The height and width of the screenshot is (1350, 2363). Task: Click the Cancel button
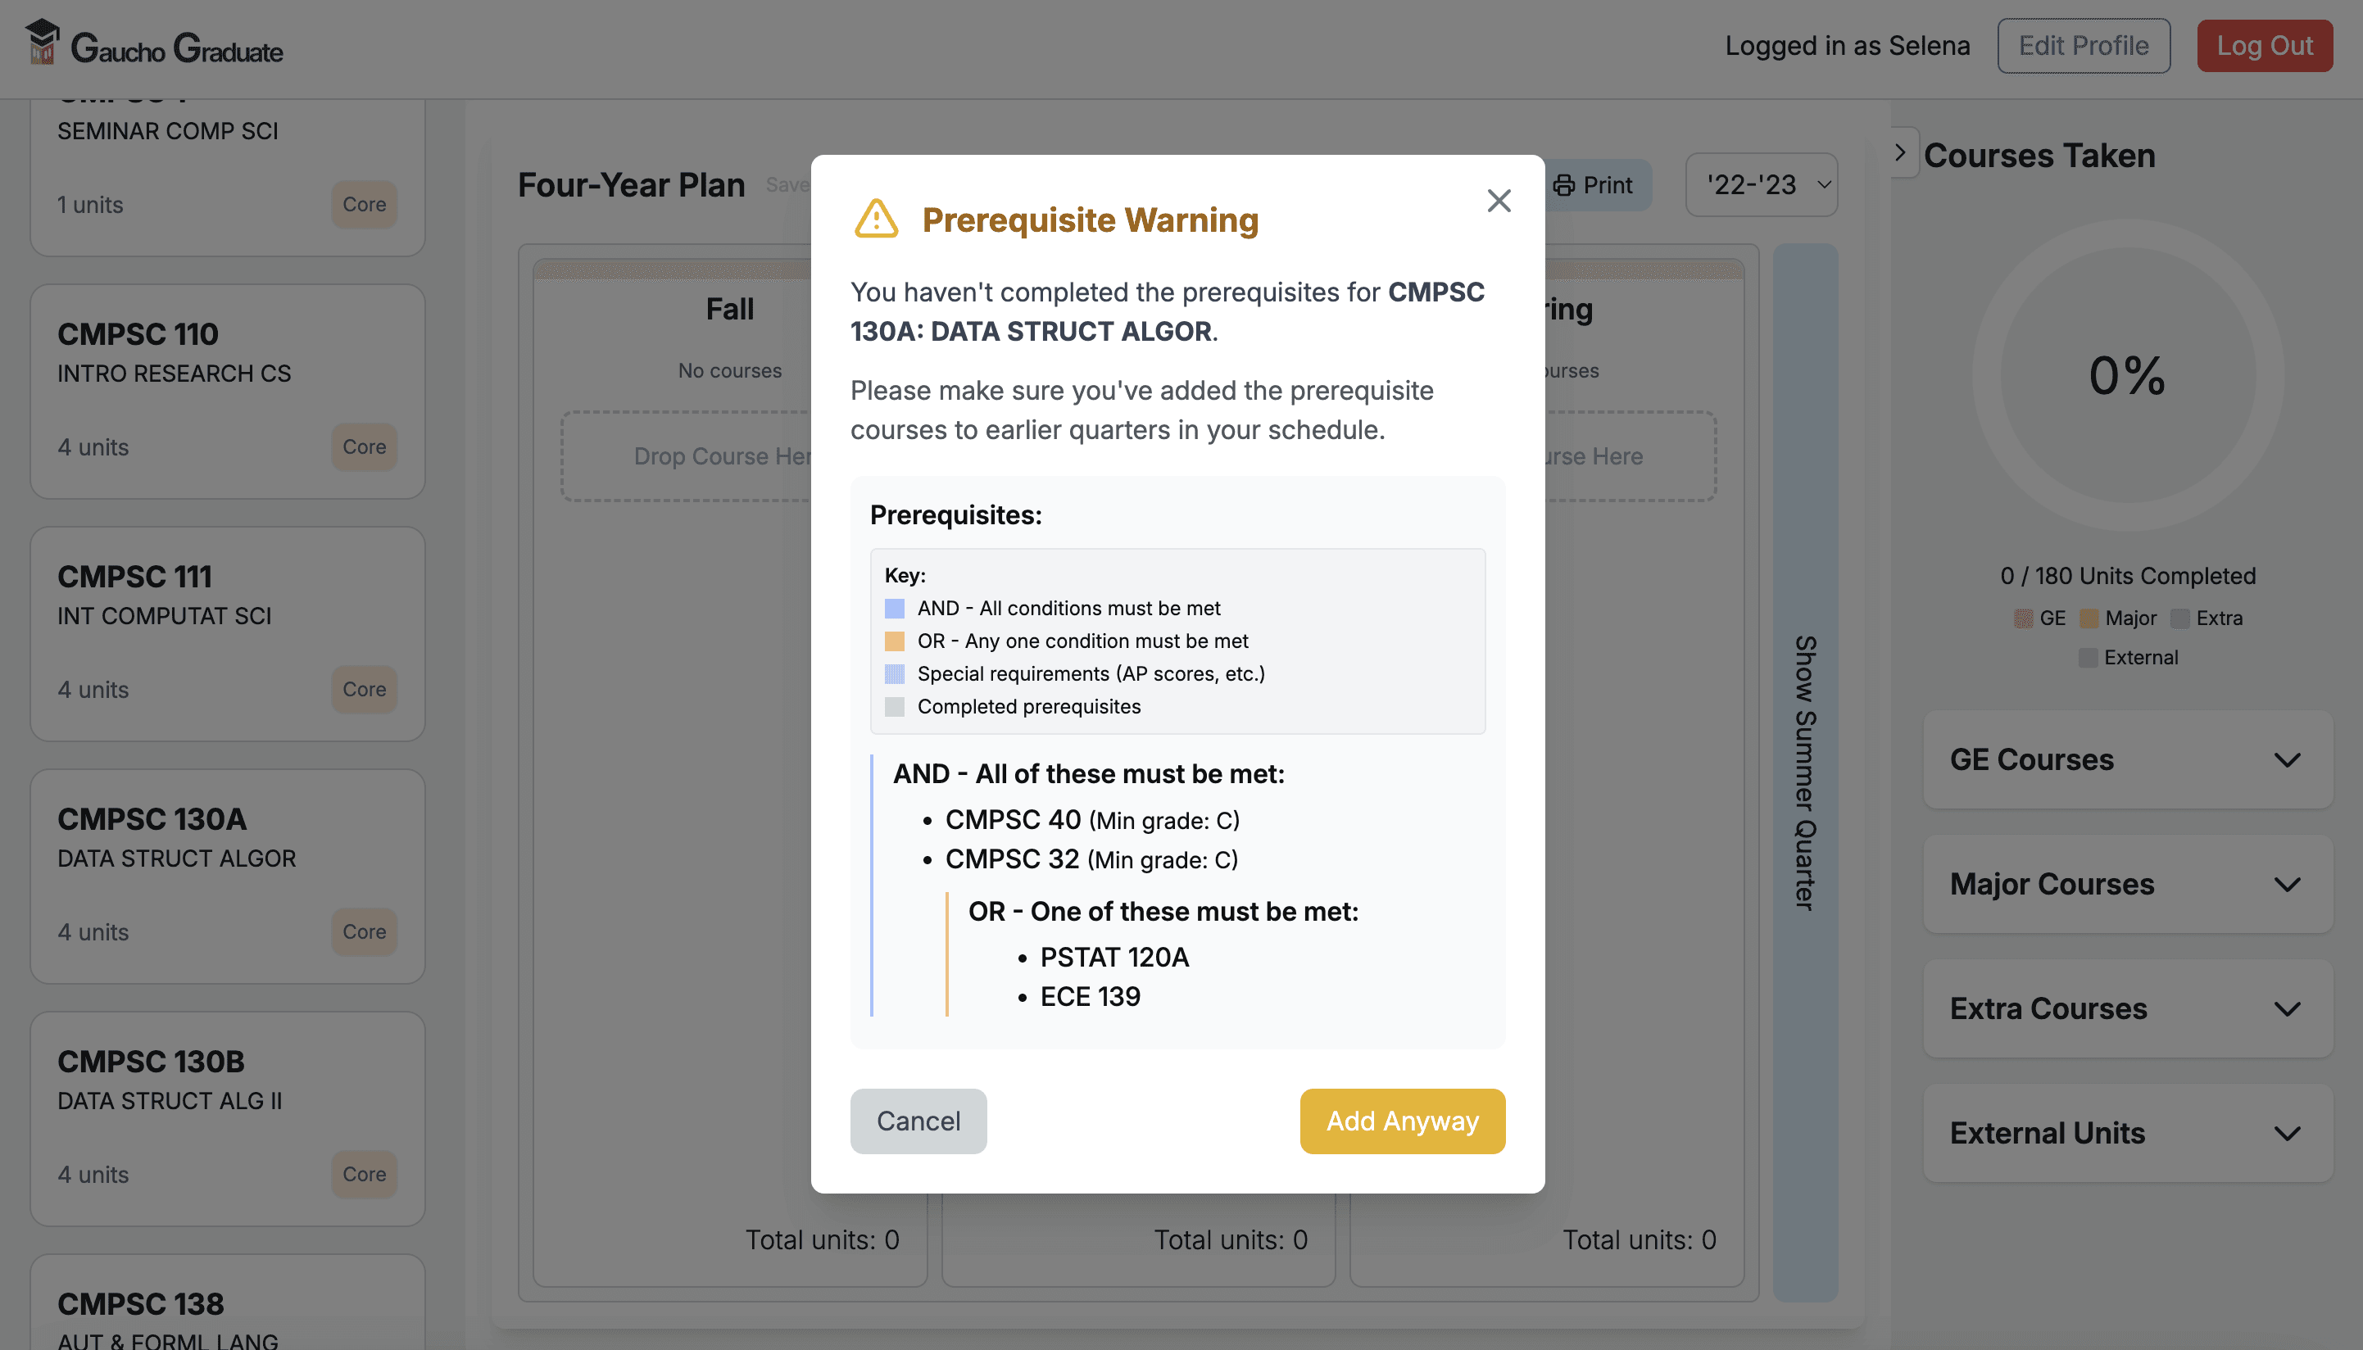point(918,1121)
